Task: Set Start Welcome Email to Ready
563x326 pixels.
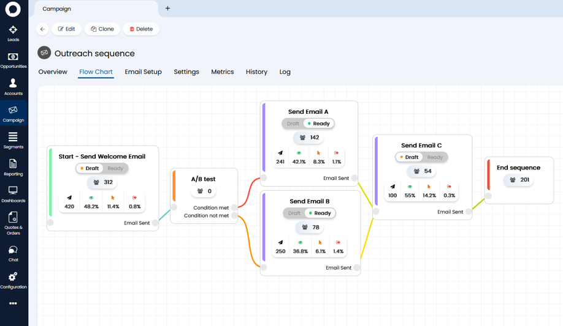Action: (x=115, y=168)
